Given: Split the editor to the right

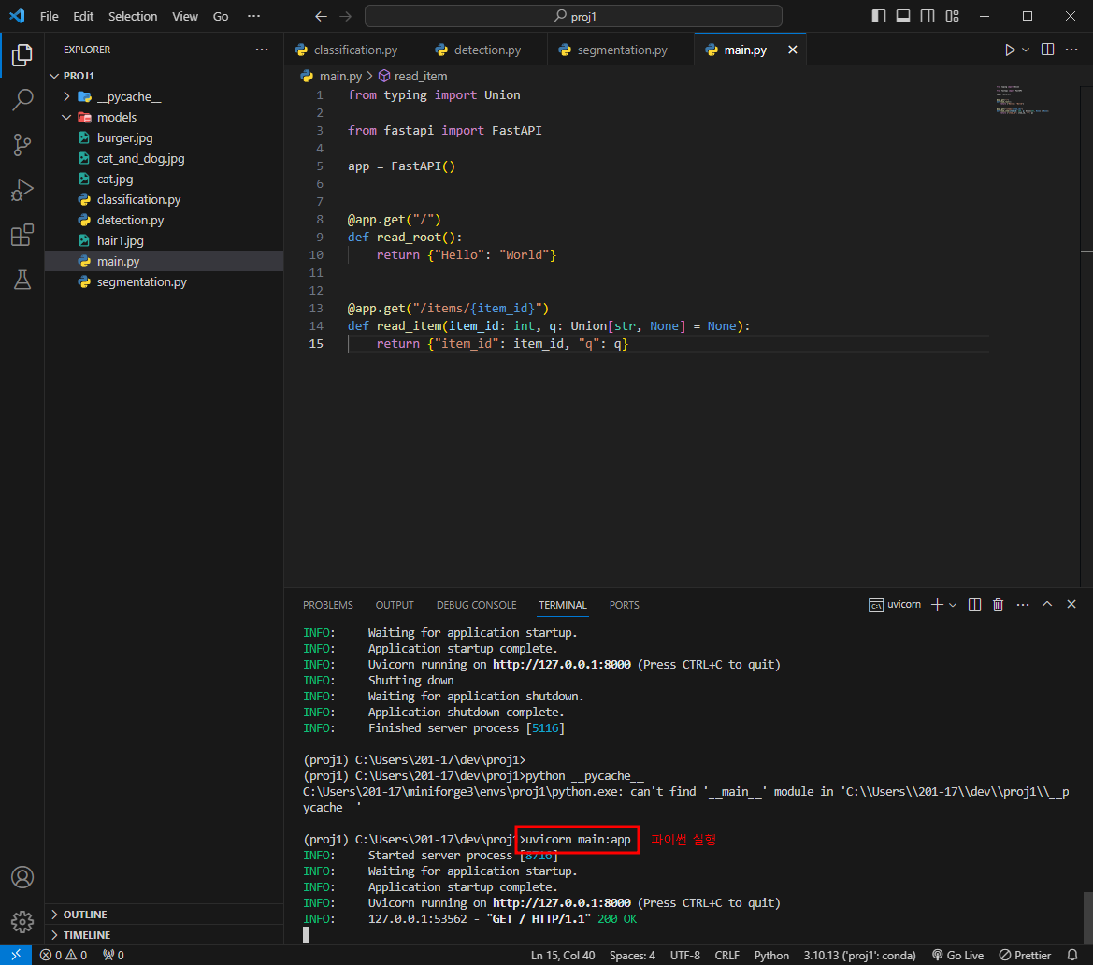Looking at the screenshot, I should coord(1047,50).
